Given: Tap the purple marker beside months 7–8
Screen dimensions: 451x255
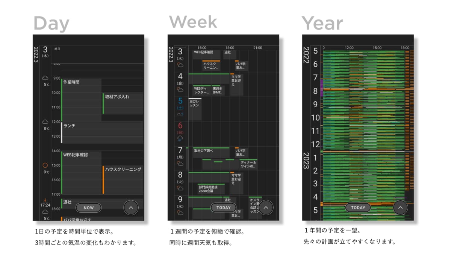Looking at the screenshot, I should (x=322, y=88).
